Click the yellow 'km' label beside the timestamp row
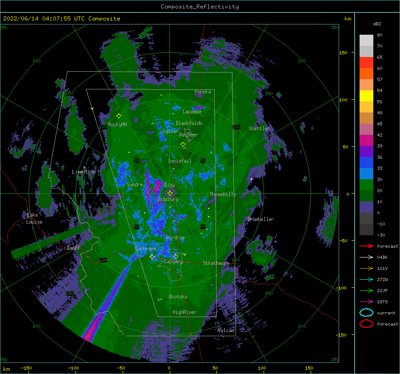Image resolution: width=400 pixels, height=374 pixels. click(x=348, y=19)
